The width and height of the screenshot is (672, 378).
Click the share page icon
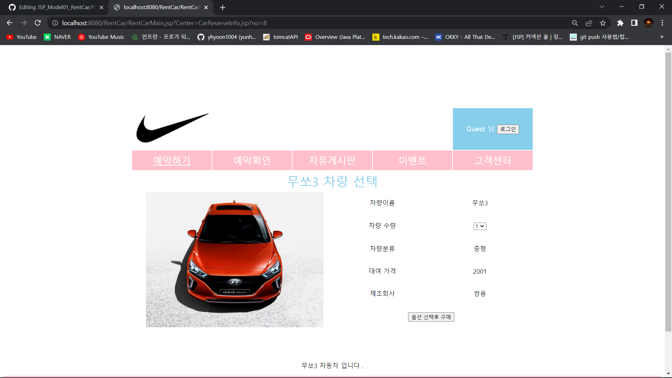pos(589,23)
